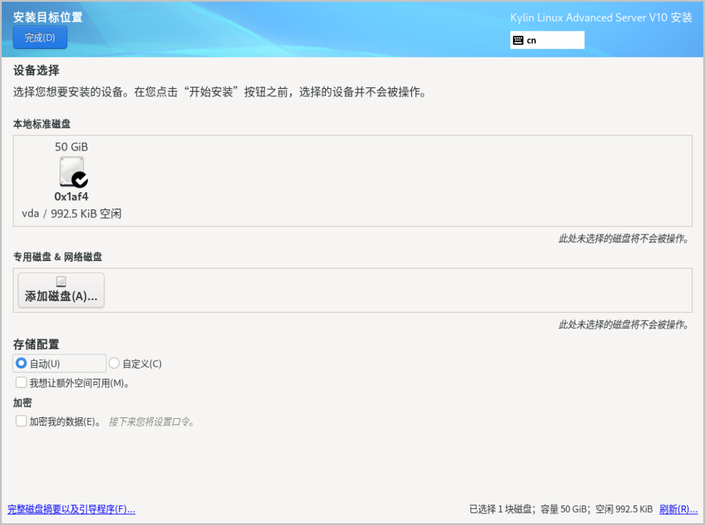This screenshot has height=525, width=705.
Task: Click the checkmark badge on the disk
Action: (x=79, y=179)
